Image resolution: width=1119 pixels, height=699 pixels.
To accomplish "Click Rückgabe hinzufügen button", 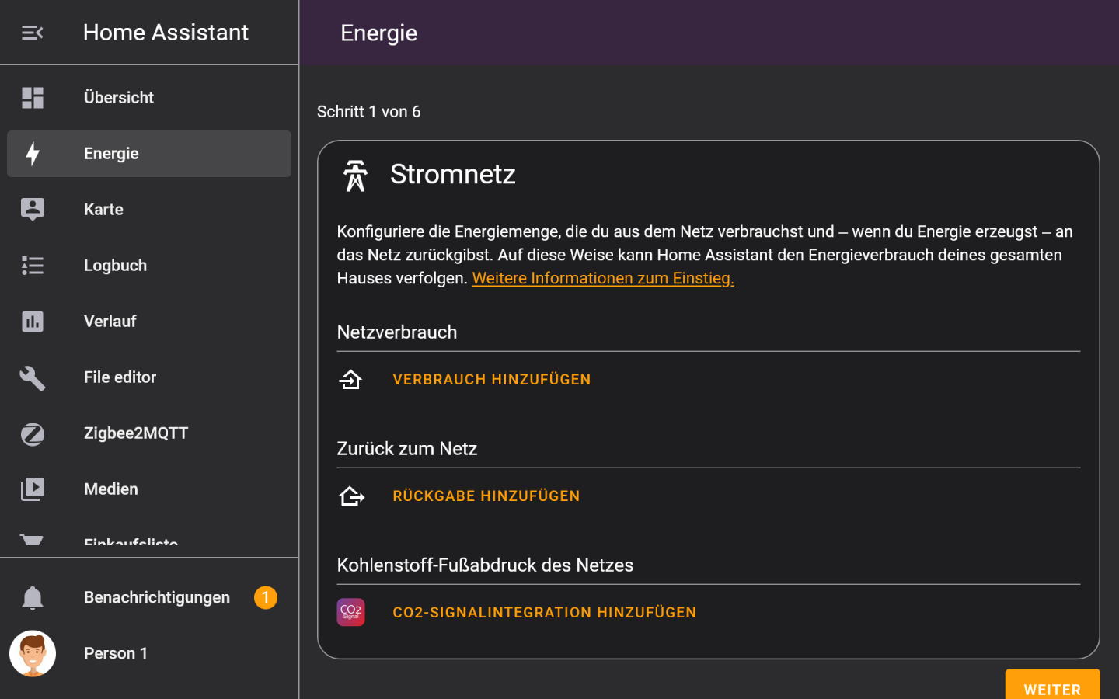I will pyautogui.click(x=486, y=496).
